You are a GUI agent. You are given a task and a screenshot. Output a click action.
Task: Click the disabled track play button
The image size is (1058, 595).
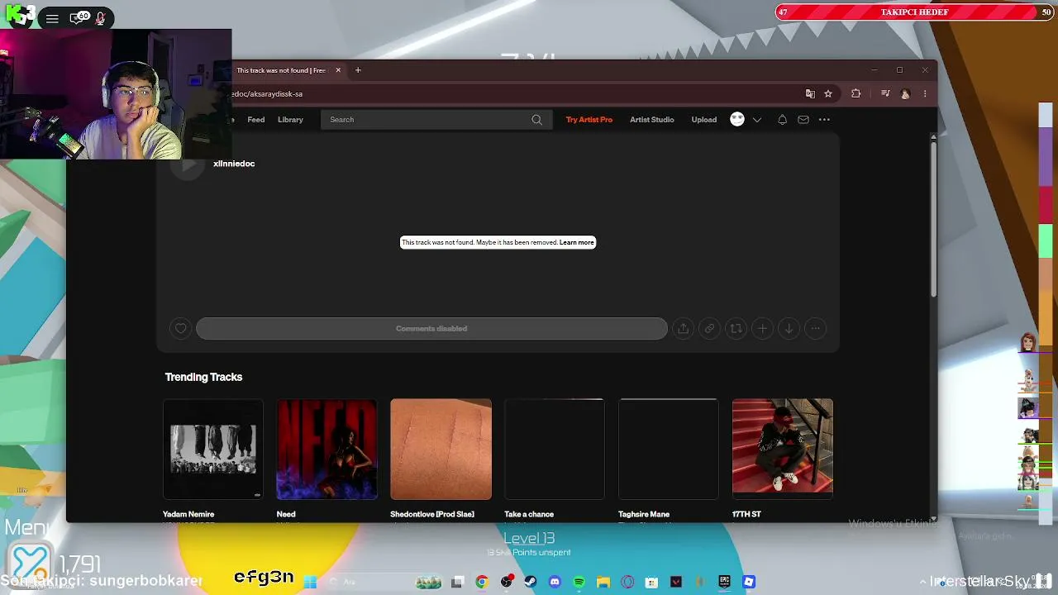pos(188,164)
